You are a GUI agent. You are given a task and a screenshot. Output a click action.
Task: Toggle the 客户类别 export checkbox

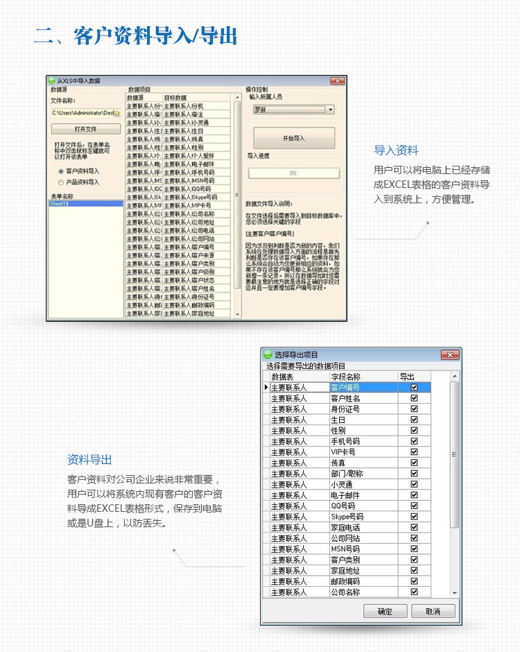[x=414, y=560]
